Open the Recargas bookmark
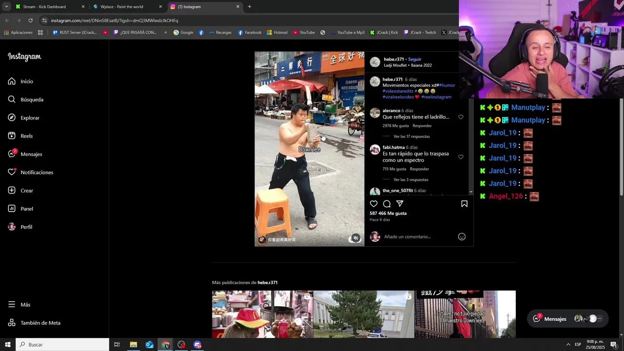 (220, 33)
